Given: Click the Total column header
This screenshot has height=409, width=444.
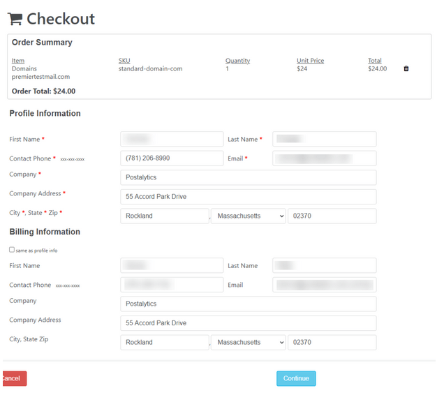Looking at the screenshot, I should (x=375, y=61).
